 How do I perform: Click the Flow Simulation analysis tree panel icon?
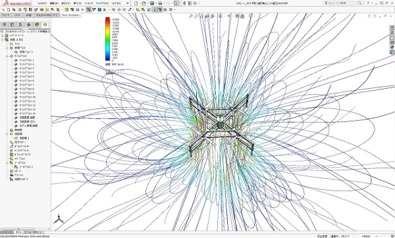coord(45,25)
